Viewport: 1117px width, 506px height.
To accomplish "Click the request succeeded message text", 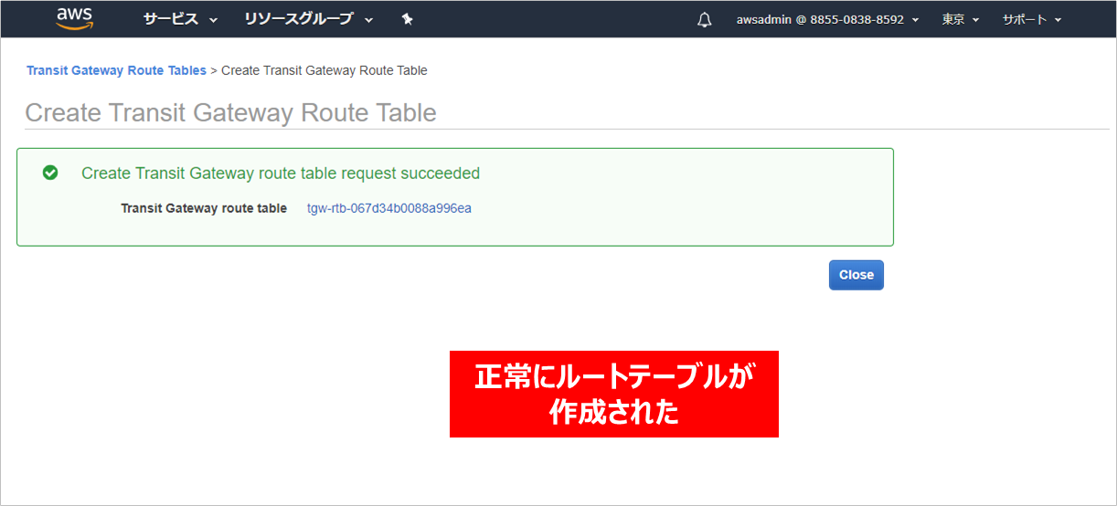I will 281,173.
